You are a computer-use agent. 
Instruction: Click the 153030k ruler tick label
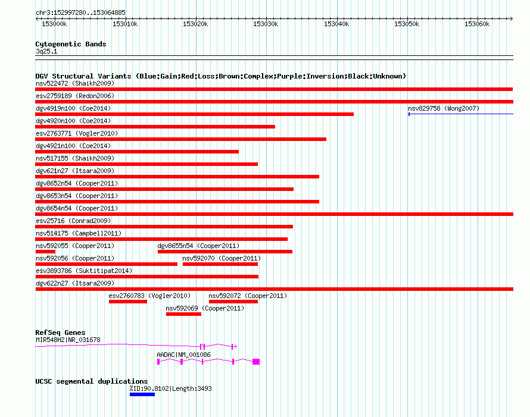[266, 24]
